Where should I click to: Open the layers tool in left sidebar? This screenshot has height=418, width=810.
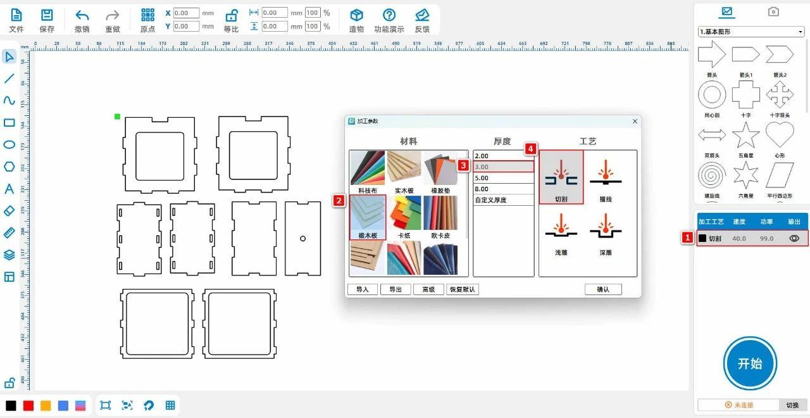tap(9, 255)
